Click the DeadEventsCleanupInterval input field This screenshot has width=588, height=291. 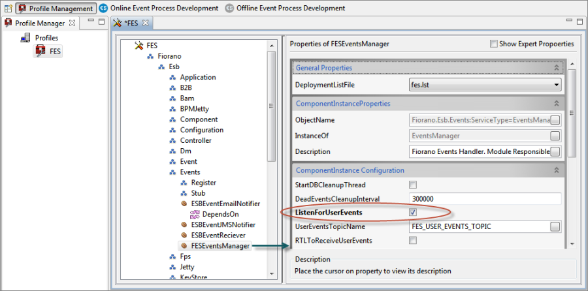[x=485, y=198]
